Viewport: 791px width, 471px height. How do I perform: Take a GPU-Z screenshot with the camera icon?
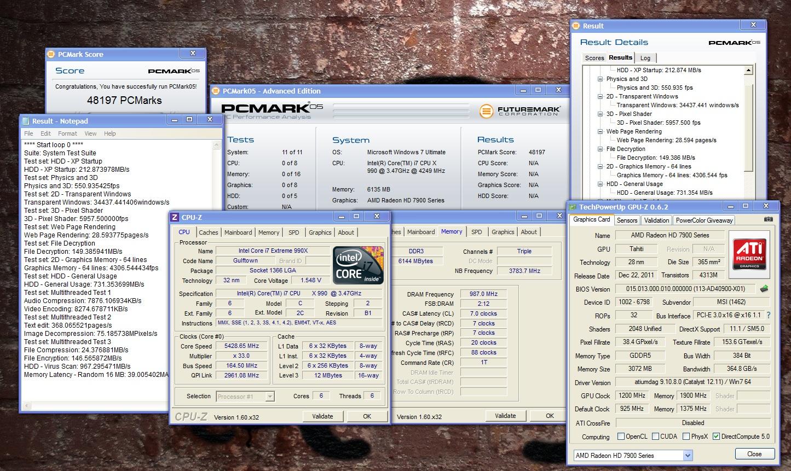769,219
